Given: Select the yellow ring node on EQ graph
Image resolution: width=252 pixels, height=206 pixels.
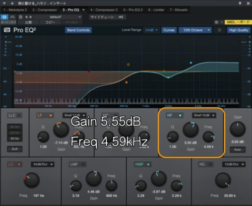Looking at the screenshot, I should pyautogui.click(x=129, y=64).
